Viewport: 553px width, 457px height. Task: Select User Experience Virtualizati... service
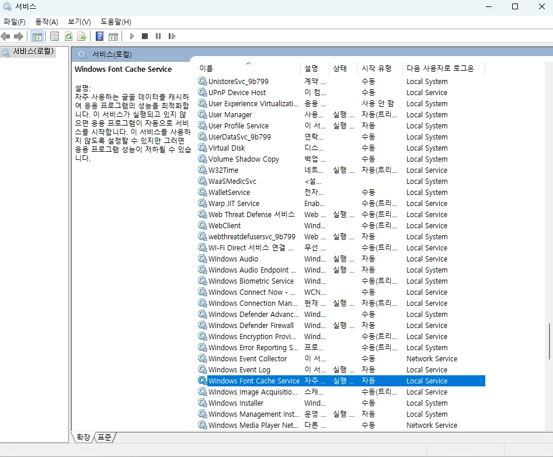click(x=341, y=104)
